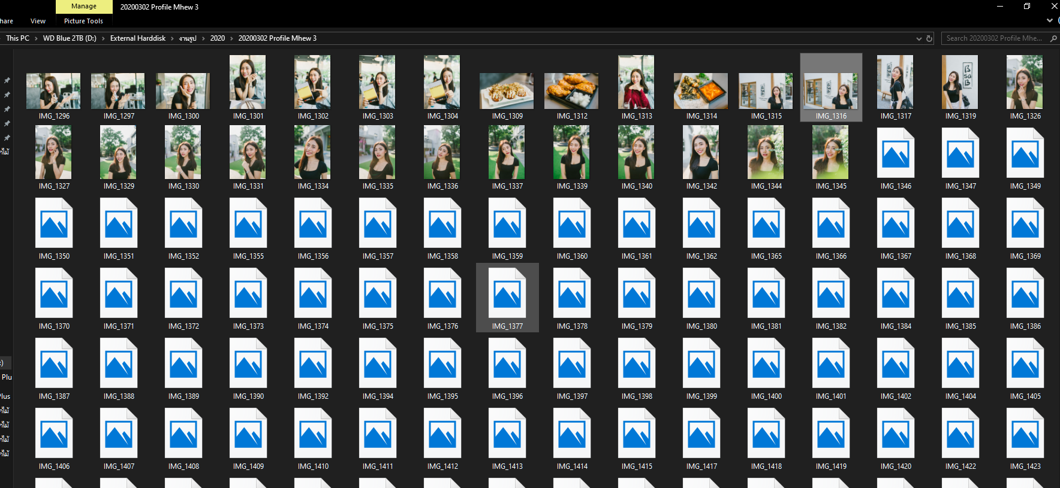Open the address bar history dropdown
The height and width of the screenshot is (488, 1060).
(919, 38)
